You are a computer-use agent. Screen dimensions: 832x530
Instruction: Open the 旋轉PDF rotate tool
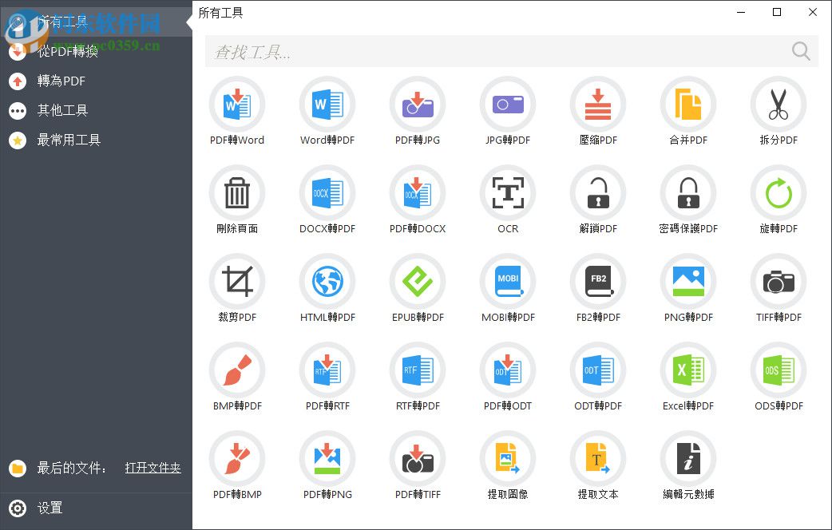click(779, 200)
